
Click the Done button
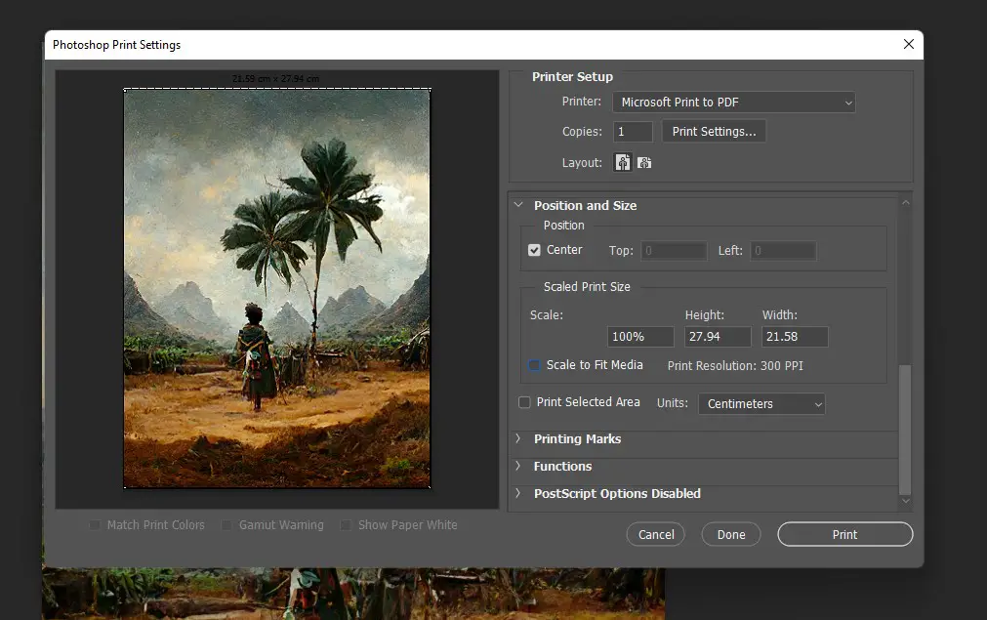[x=730, y=534]
